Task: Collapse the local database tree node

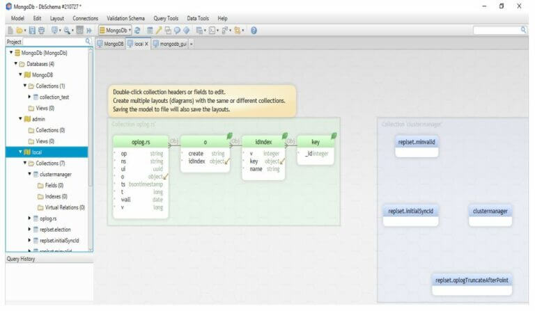Action: pos(21,152)
